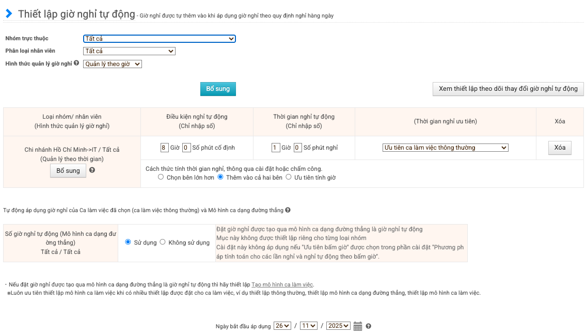The width and height of the screenshot is (586, 335).
Task: Click help icon after Mô hình ca dạng đường thẳng
Action: point(288,210)
